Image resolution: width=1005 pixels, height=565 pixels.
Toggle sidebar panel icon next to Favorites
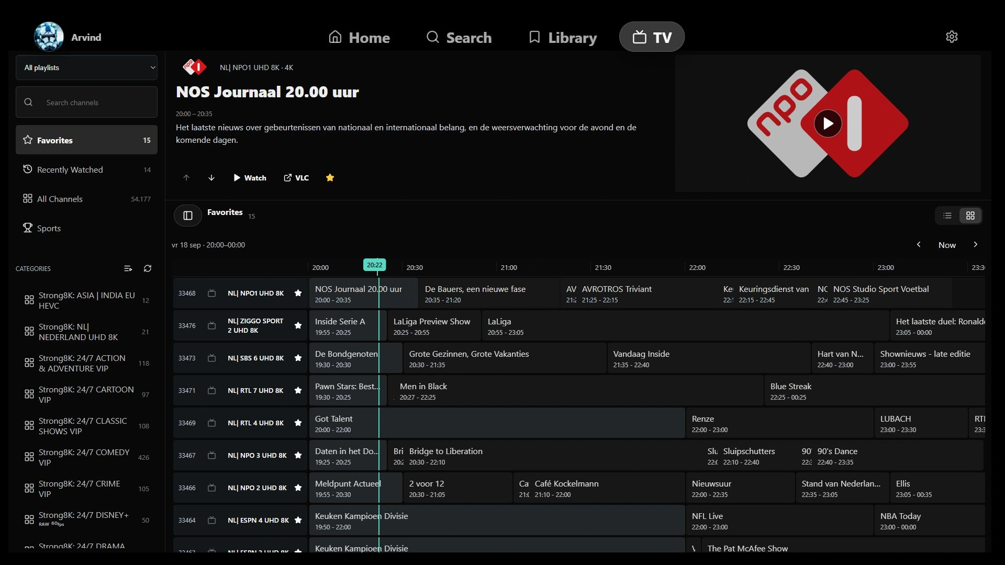[x=188, y=216]
